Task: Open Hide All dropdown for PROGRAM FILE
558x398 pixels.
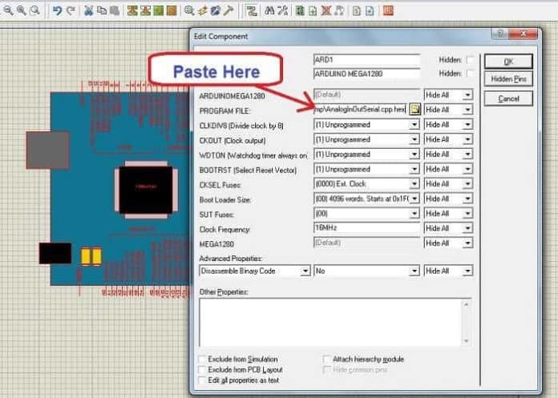Action: click(467, 110)
